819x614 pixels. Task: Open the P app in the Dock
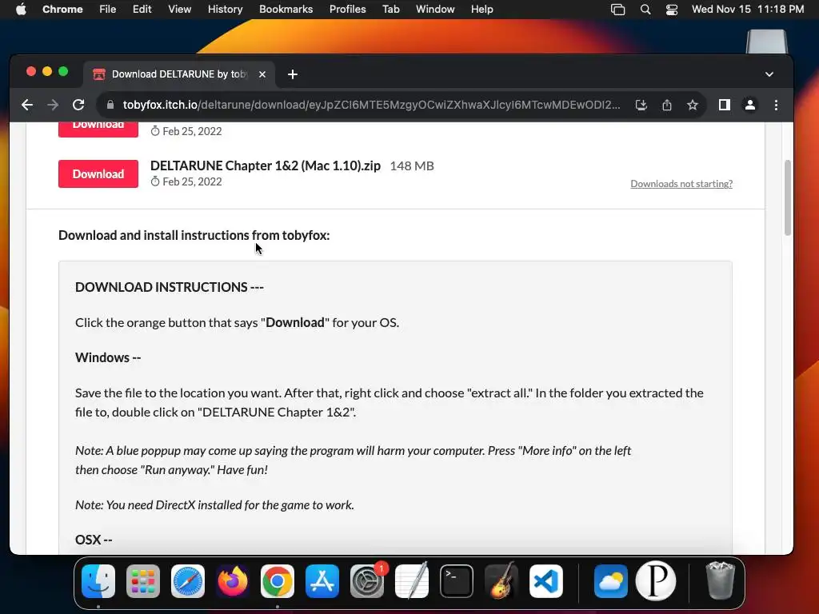[656, 581]
